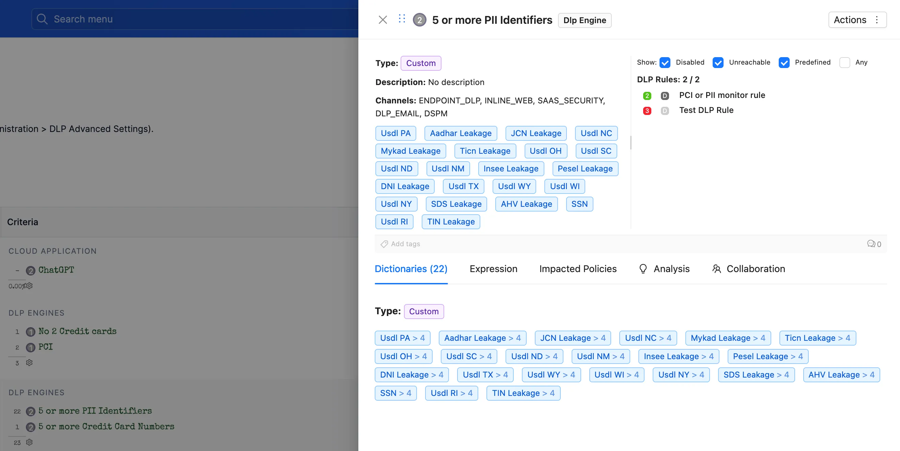Click the magnifier icon in search menu
The height and width of the screenshot is (451, 900).
coord(42,19)
